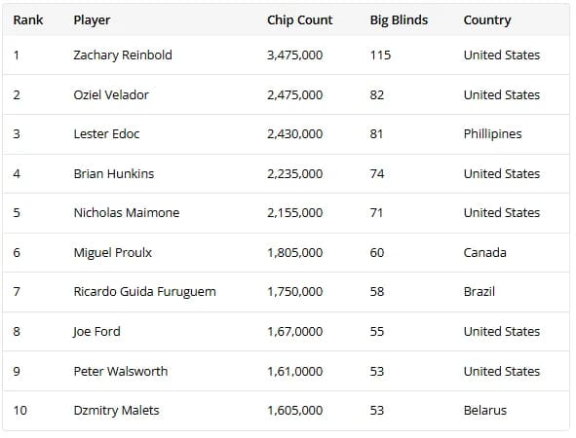Image resolution: width=576 pixels, height=438 pixels.
Task: Select player name Zachary Reinbold
Action: click(123, 55)
